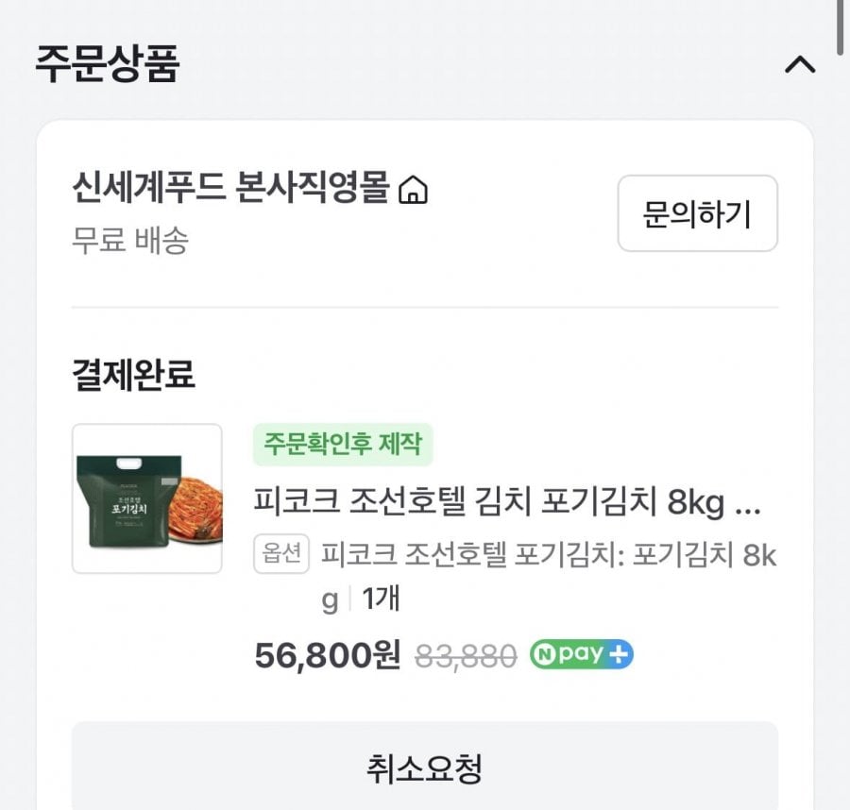Collapse the 주문상품 section chevron
The image size is (850, 810).
pyautogui.click(x=800, y=65)
